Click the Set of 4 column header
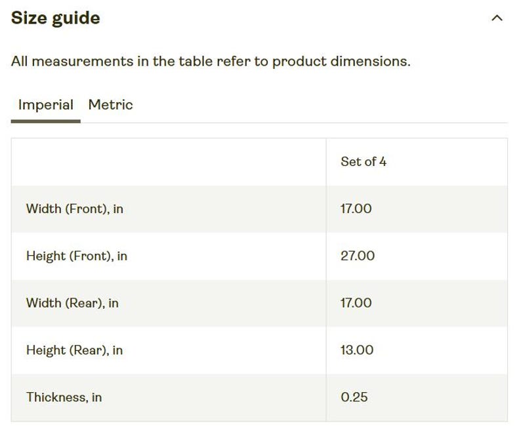The image size is (521, 440). pyautogui.click(x=363, y=162)
